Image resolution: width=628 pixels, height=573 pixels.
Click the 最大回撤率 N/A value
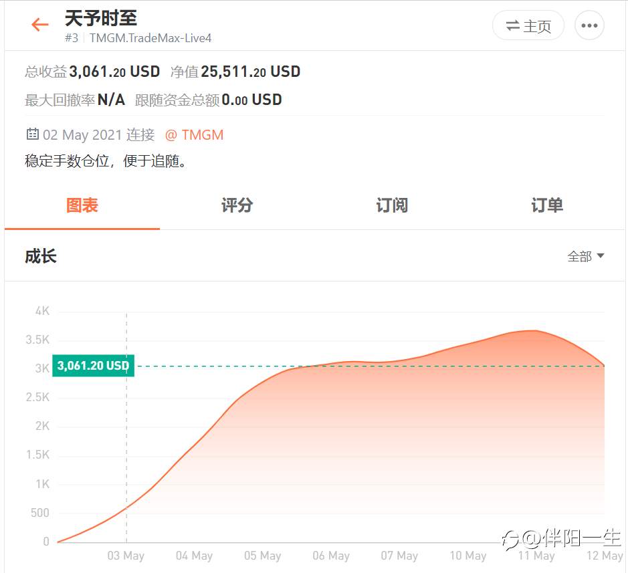111,100
